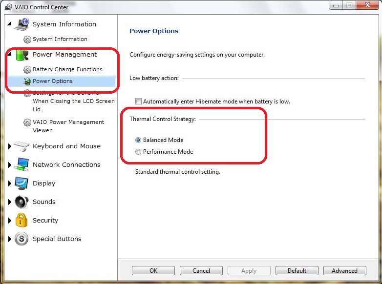Select the Network Connections label

pos(66,164)
